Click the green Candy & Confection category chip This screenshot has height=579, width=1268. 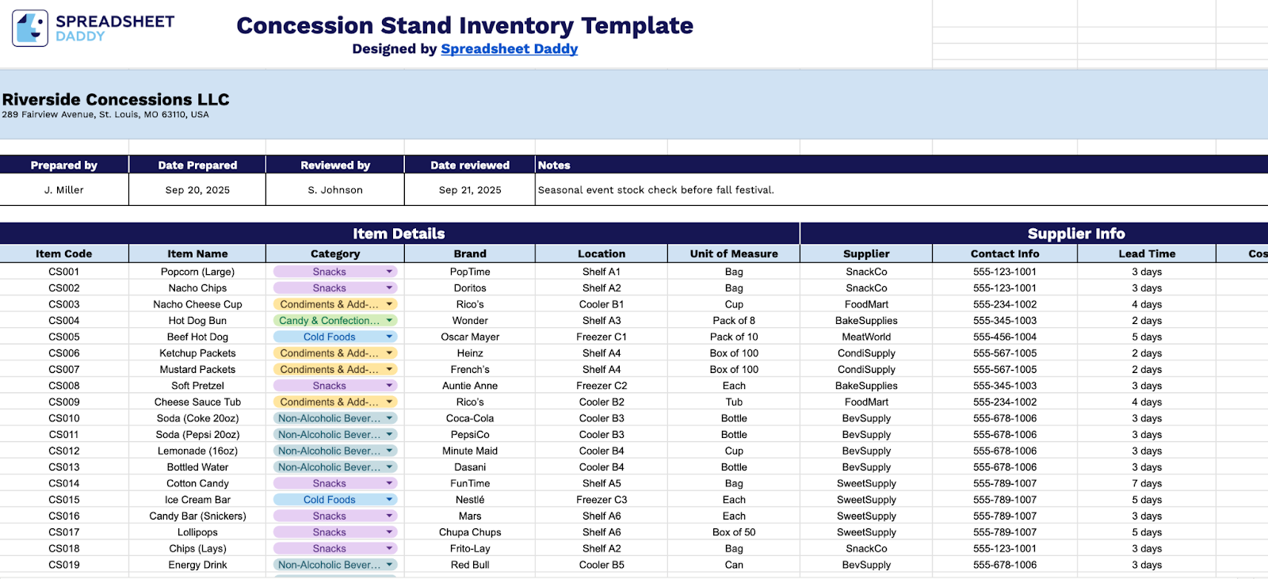click(x=329, y=320)
